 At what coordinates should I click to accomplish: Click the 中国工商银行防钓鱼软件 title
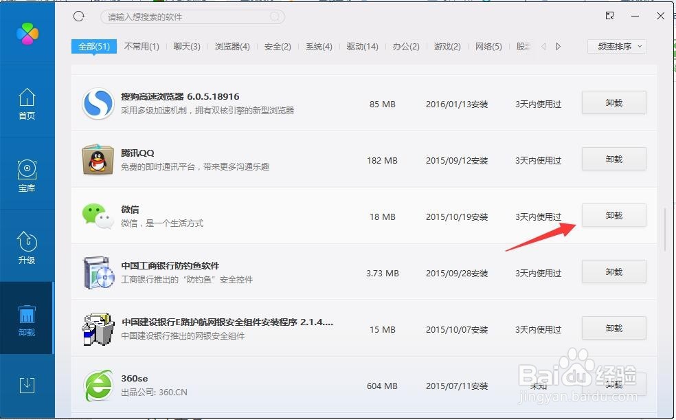point(170,265)
